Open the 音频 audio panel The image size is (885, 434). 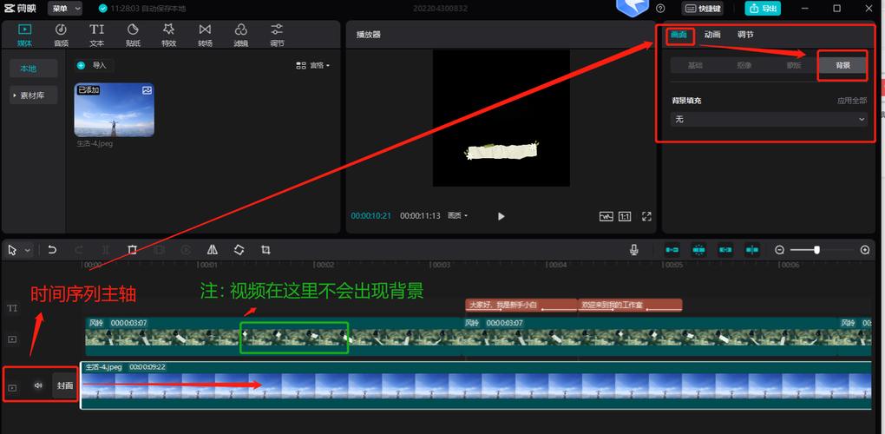point(61,35)
